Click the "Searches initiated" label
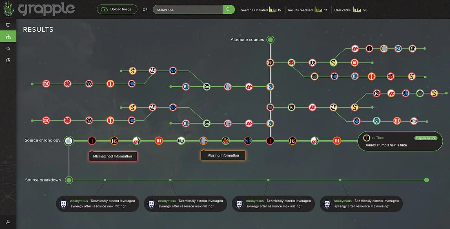 254,10
